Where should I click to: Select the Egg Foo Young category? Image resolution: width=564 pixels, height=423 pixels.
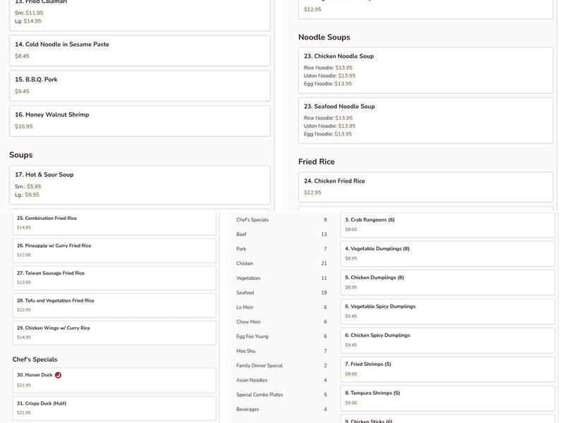tap(252, 336)
